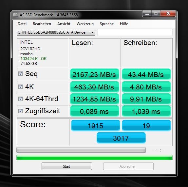The width and height of the screenshot is (188, 187).
Task: Click the empty text field beside drive selector
Action: (x=135, y=32)
